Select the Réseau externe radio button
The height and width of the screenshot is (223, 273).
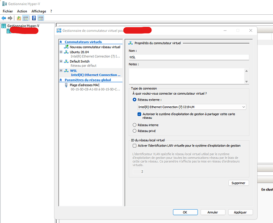[135, 100]
